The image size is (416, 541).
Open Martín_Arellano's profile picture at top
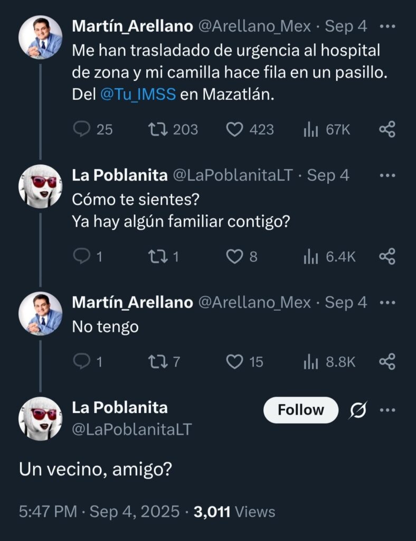pos(41,37)
